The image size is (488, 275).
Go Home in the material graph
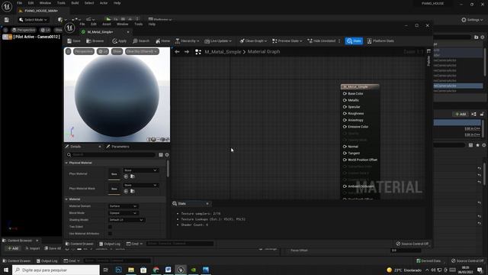point(162,40)
